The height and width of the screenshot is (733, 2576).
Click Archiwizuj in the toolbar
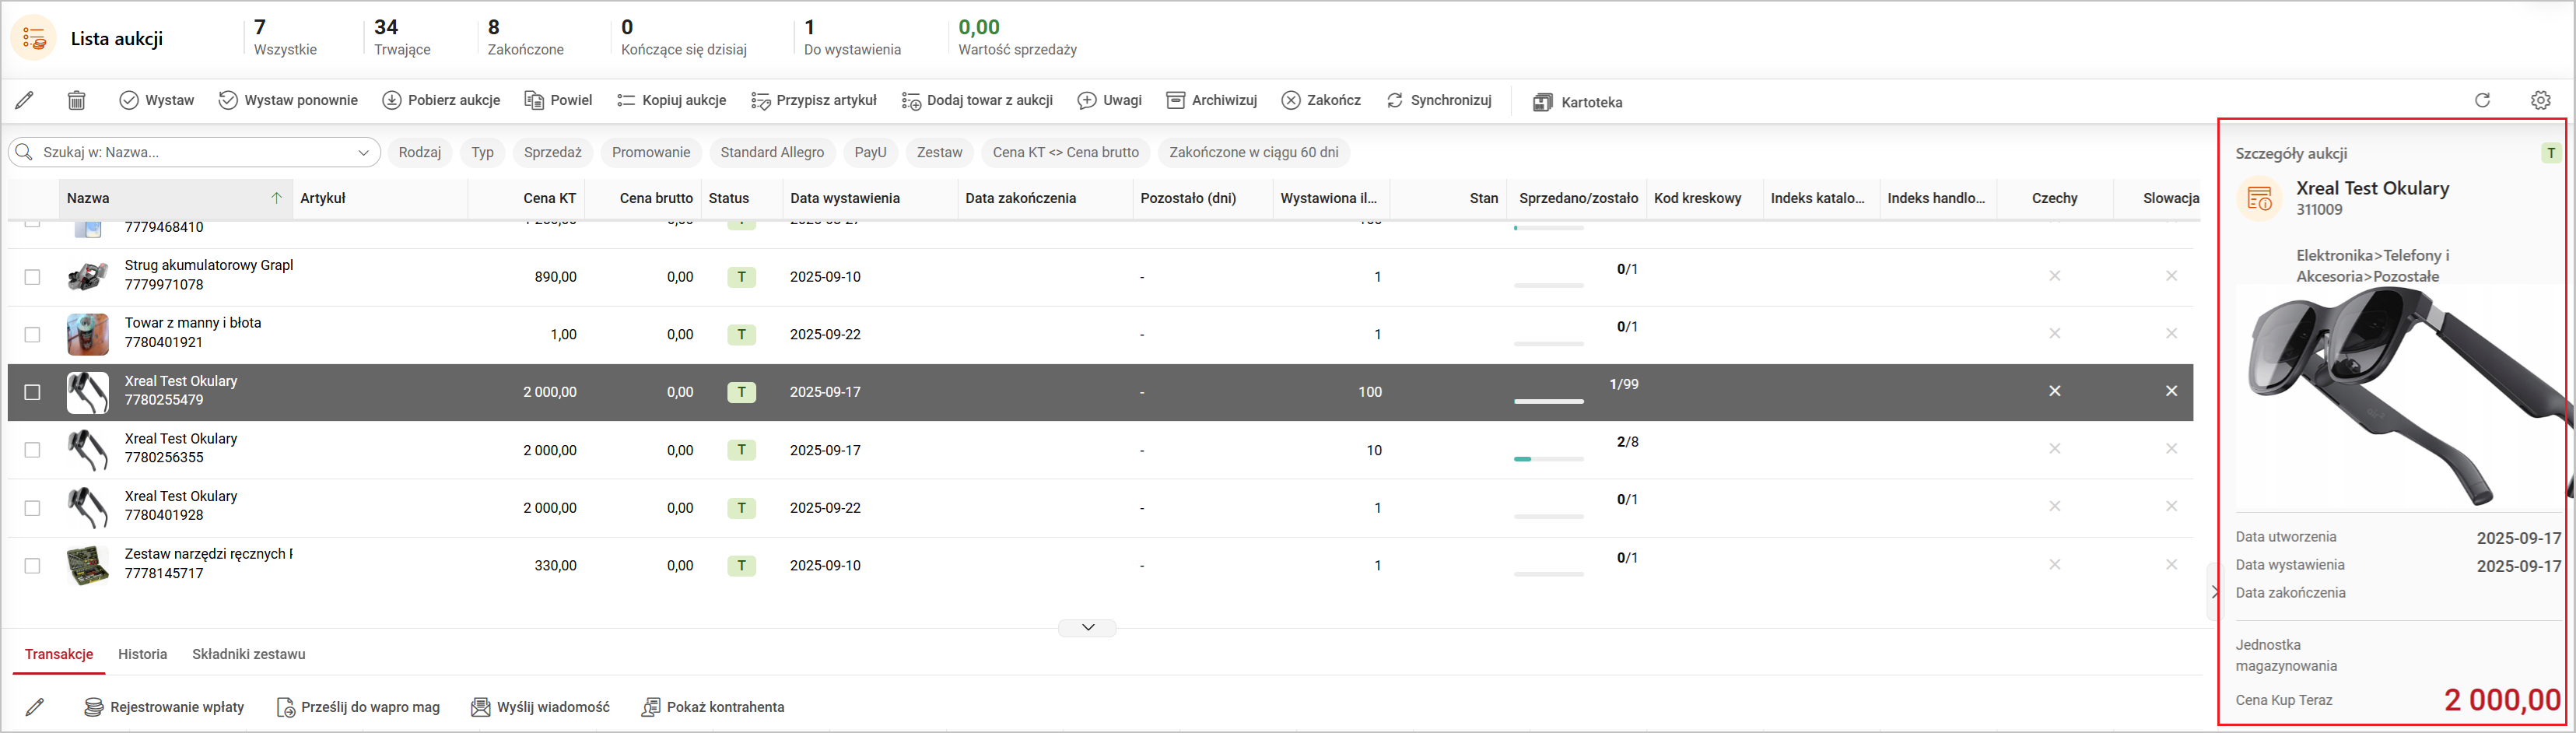tap(1211, 101)
